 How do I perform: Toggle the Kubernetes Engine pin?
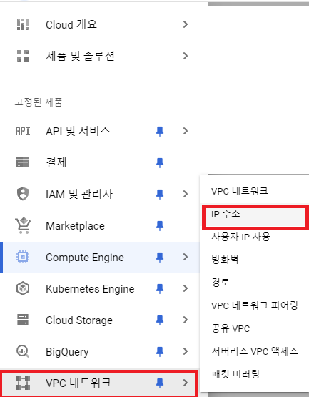point(160,289)
